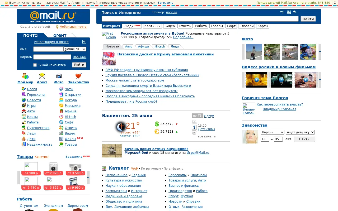Viewport: 338px width, 211px height.
Task: Open the WALL-E video thumbnail
Action: (x=306, y=80)
